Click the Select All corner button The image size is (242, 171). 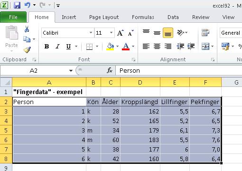pos(6,82)
